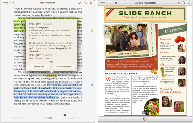193x123 pixels.
Task: Select the page thumbnail in the bottom strip
Action: tap(145, 119)
